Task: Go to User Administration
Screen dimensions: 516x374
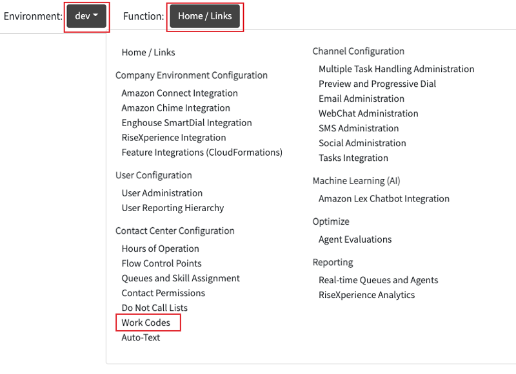Action: point(162,193)
